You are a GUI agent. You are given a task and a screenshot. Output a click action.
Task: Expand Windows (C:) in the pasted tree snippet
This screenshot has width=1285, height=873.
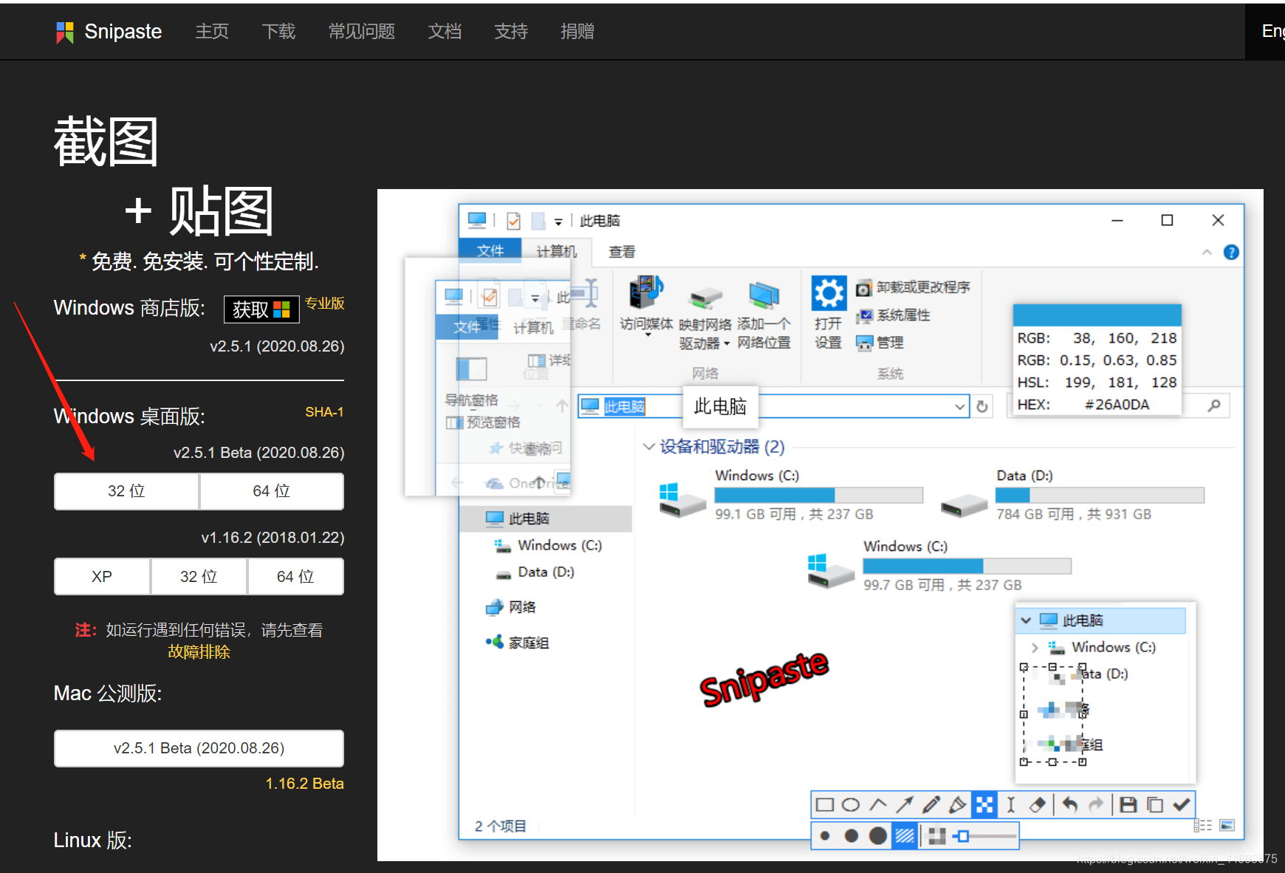(1035, 648)
